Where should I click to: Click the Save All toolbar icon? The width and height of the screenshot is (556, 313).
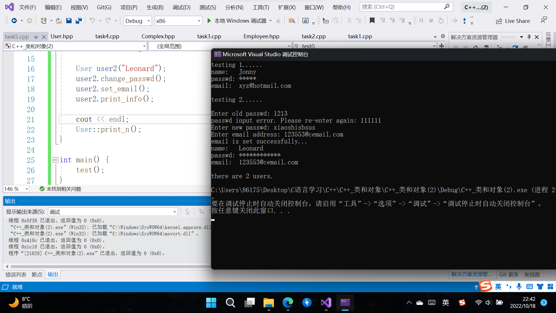[78, 21]
